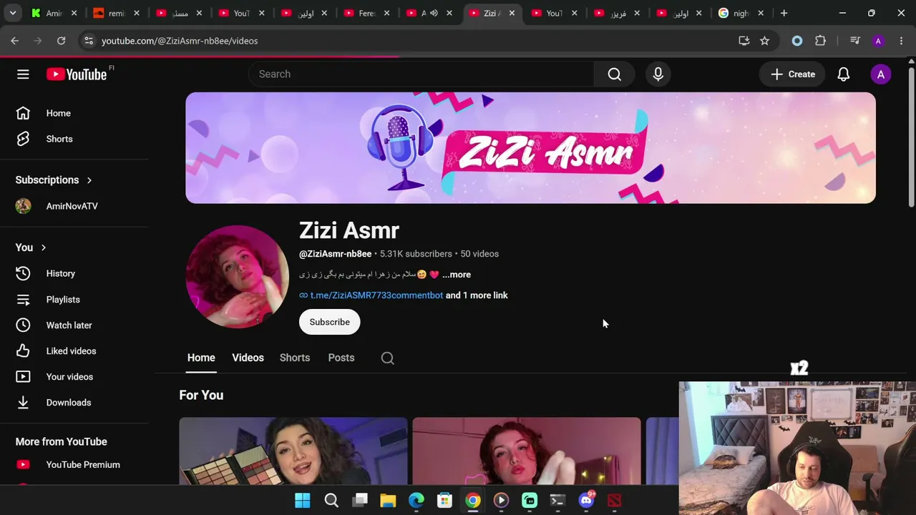
Task: Click the page vertical scrollbar
Action: tap(911, 136)
